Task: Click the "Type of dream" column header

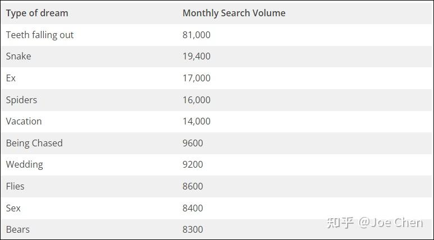Action: click(x=37, y=13)
